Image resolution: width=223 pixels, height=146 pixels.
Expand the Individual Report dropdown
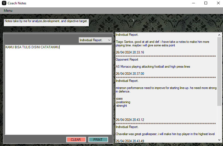(x=95, y=40)
